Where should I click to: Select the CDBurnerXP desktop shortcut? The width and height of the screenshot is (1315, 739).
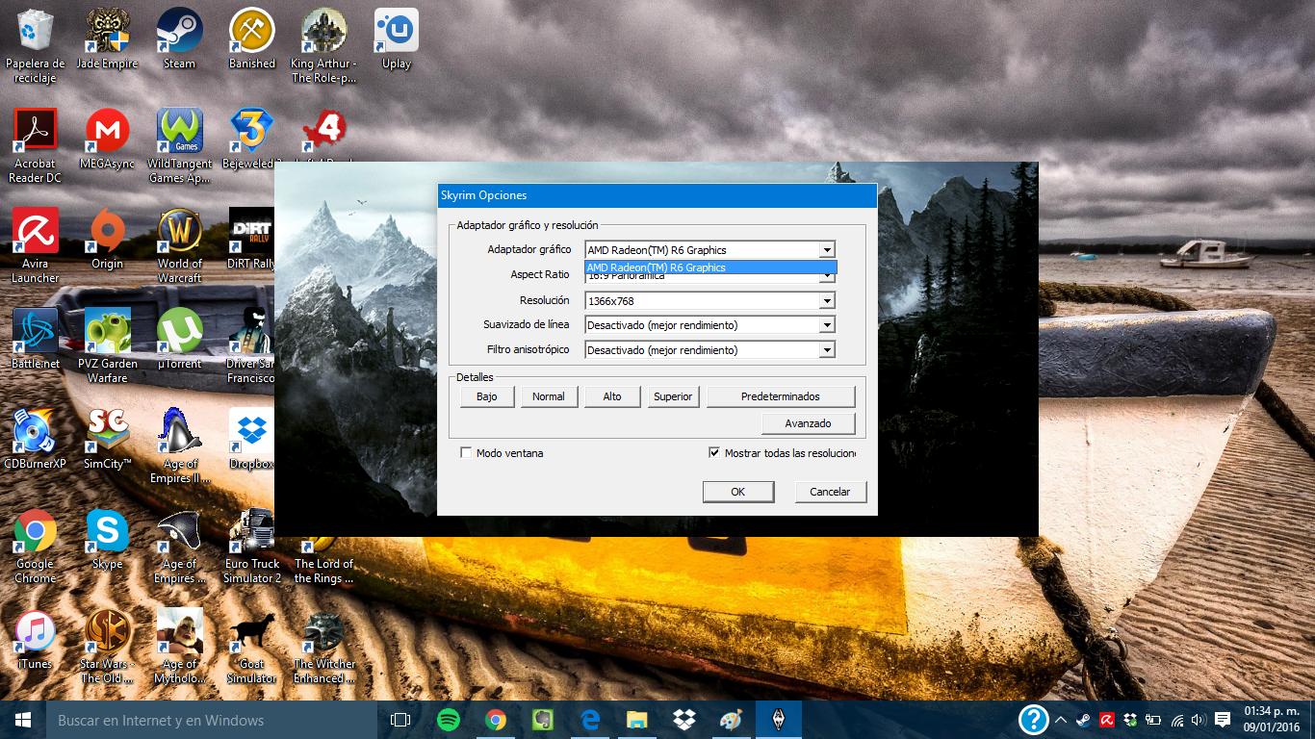point(36,439)
